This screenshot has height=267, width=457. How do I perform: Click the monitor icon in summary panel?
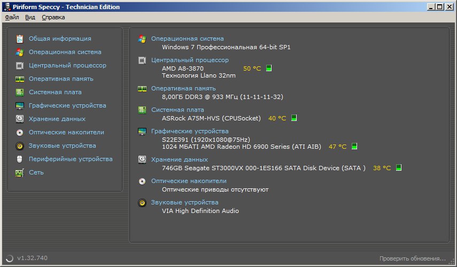pyautogui.click(x=142, y=132)
